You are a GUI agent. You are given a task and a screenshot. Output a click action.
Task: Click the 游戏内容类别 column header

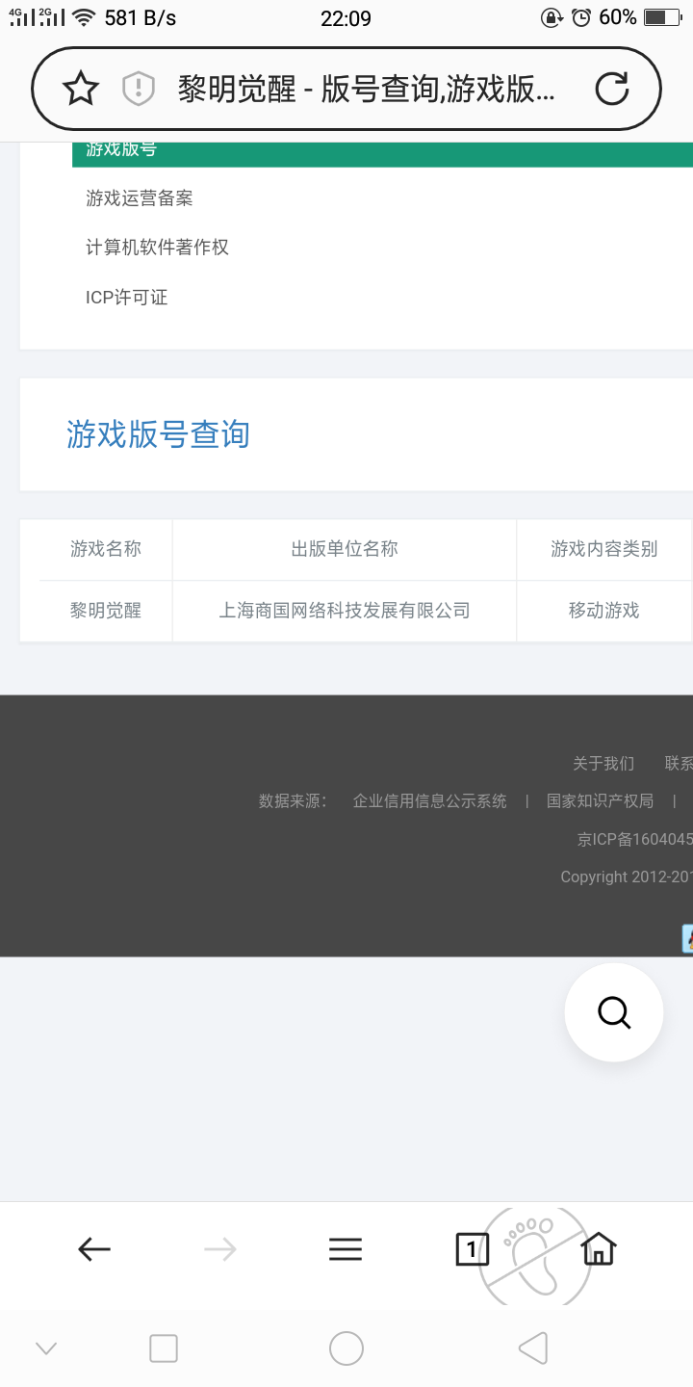click(x=604, y=549)
